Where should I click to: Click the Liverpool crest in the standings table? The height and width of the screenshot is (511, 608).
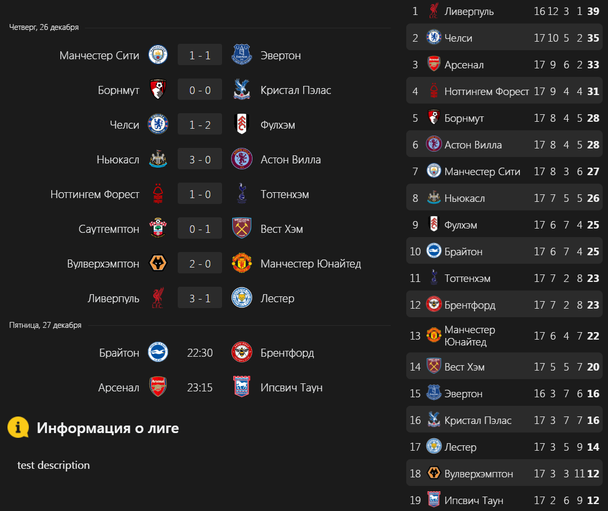click(x=433, y=11)
